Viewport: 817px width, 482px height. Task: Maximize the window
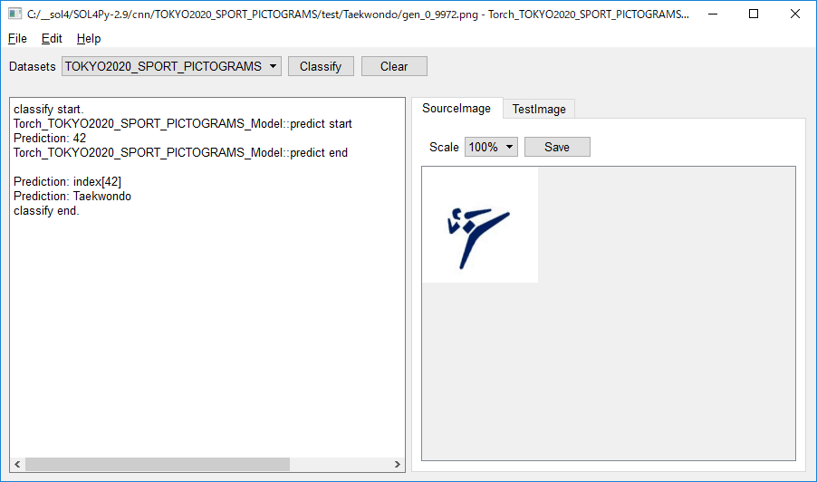pos(754,14)
